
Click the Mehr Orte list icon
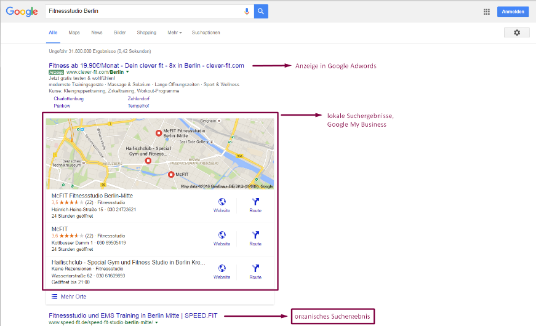pos(54,296)
